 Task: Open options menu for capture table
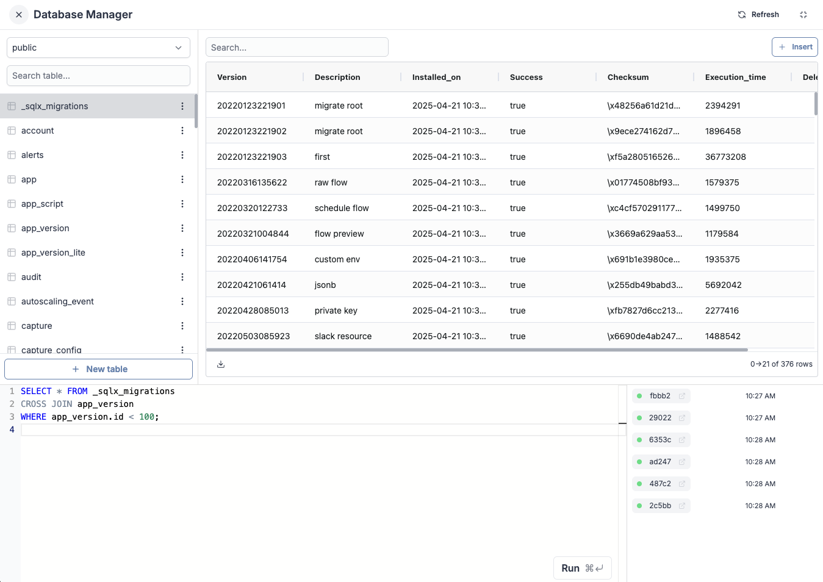coord(182,326)
